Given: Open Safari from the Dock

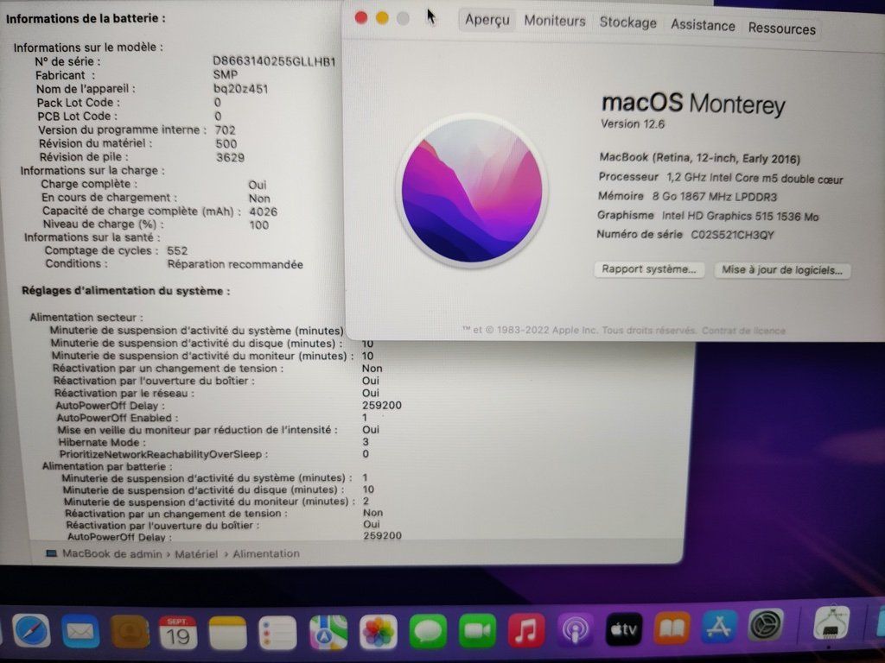Looking at the screenshot, I should pyautogui.click(x=31, y=629).
